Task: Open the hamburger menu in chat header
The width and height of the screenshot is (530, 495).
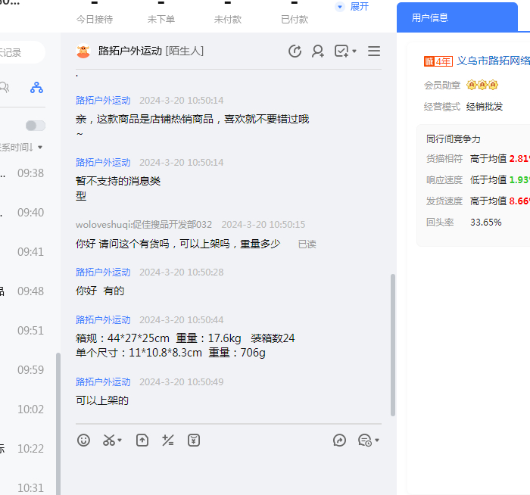Action: pos(374,51)
